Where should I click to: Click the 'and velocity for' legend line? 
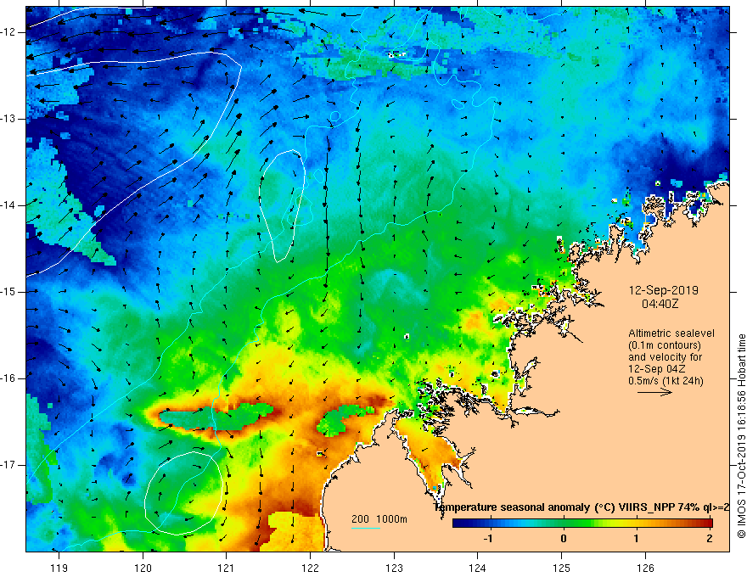click(665, 357)
